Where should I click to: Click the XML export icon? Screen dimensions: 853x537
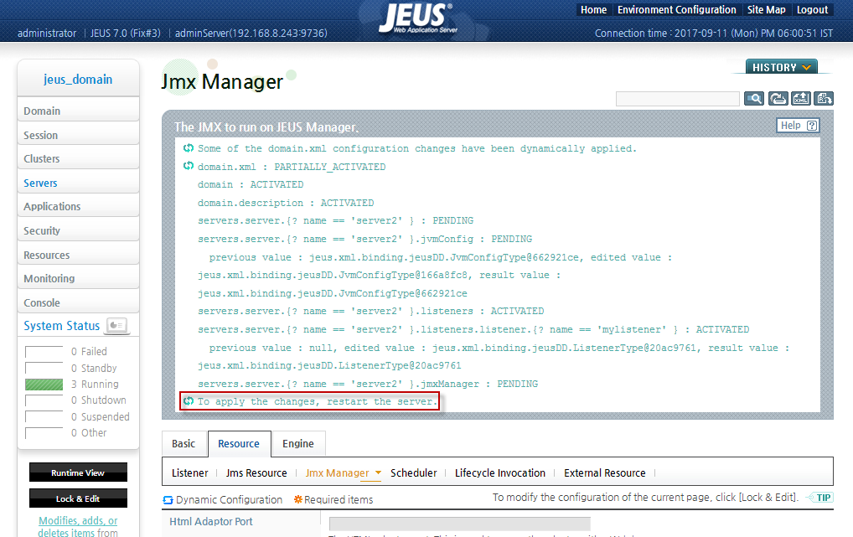pos(801,99)
